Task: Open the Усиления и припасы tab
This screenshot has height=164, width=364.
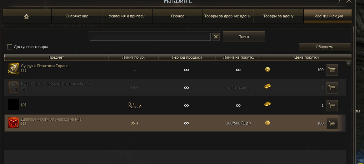Action: pyautogui.click(x=127, y=16)
